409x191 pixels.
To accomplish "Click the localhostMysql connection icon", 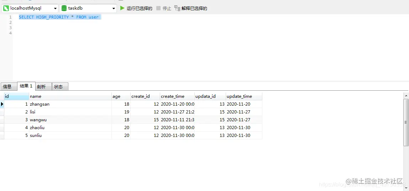I will click(6, 8).
